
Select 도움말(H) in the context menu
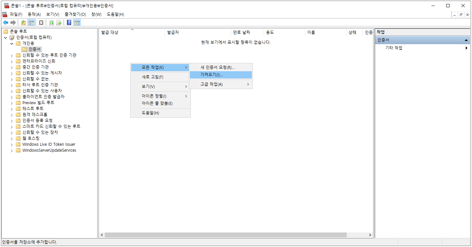coord(160,113)
